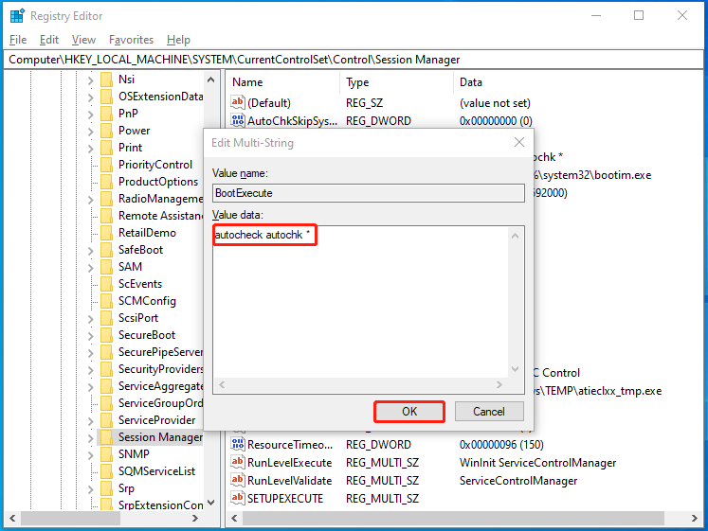
Task: Open the File menu
Action: (18, 40)
